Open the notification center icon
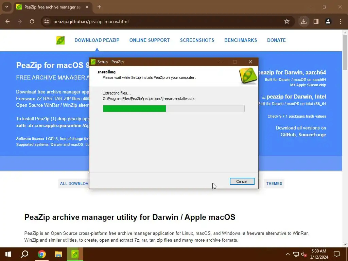 pos(337,254)
